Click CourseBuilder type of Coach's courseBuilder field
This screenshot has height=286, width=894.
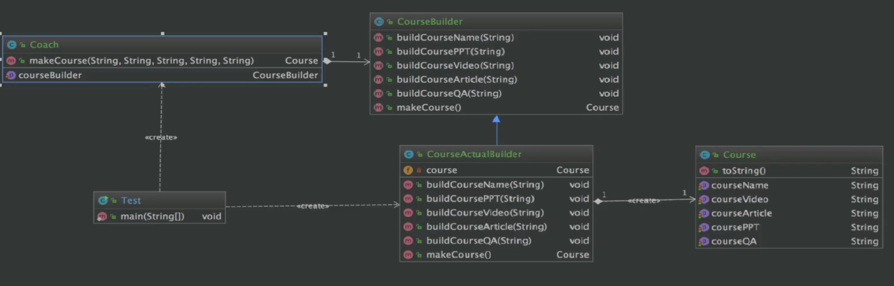point(286,75)
